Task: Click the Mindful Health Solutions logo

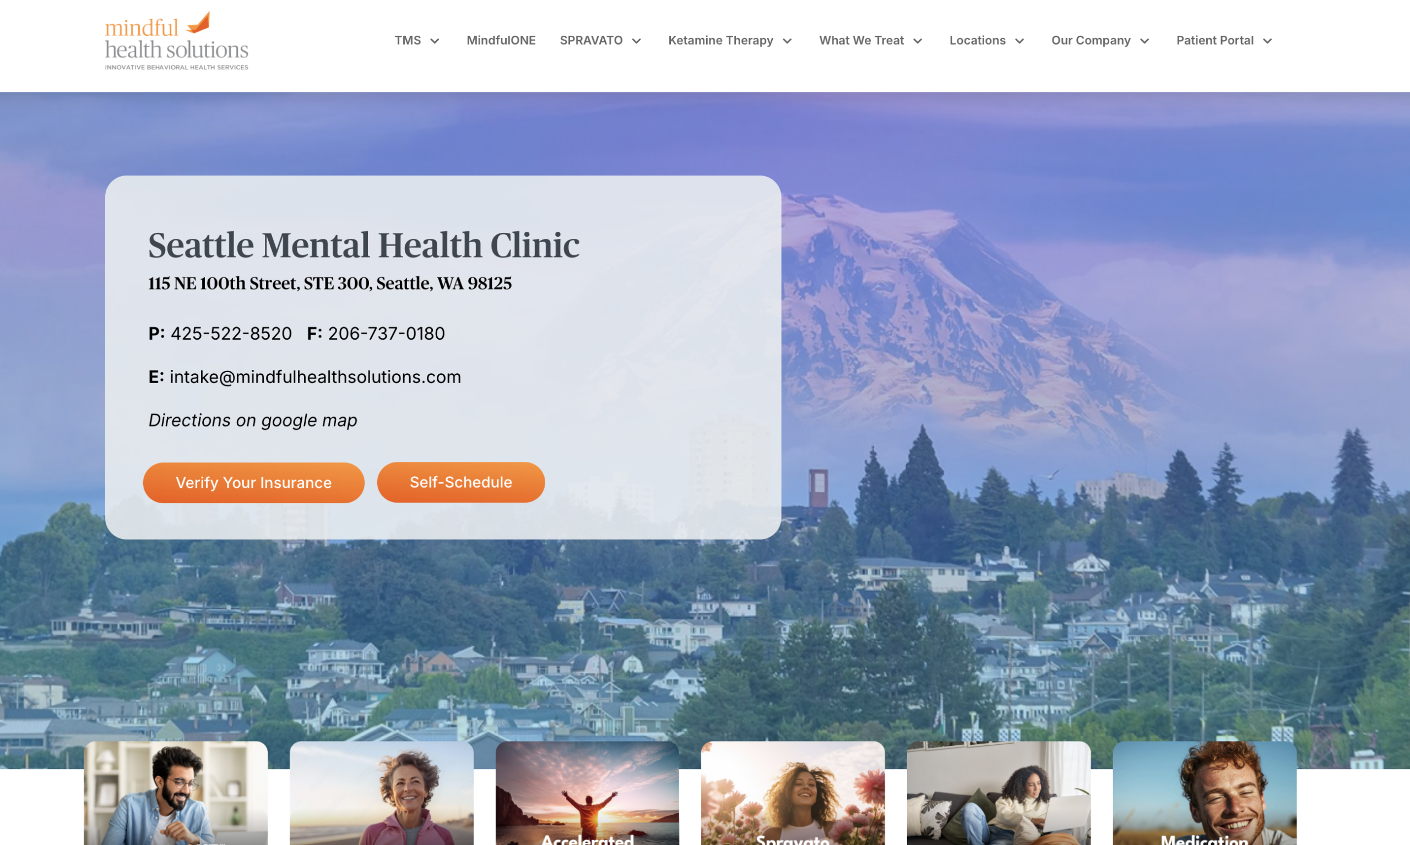Action: [x=177, y=41]
